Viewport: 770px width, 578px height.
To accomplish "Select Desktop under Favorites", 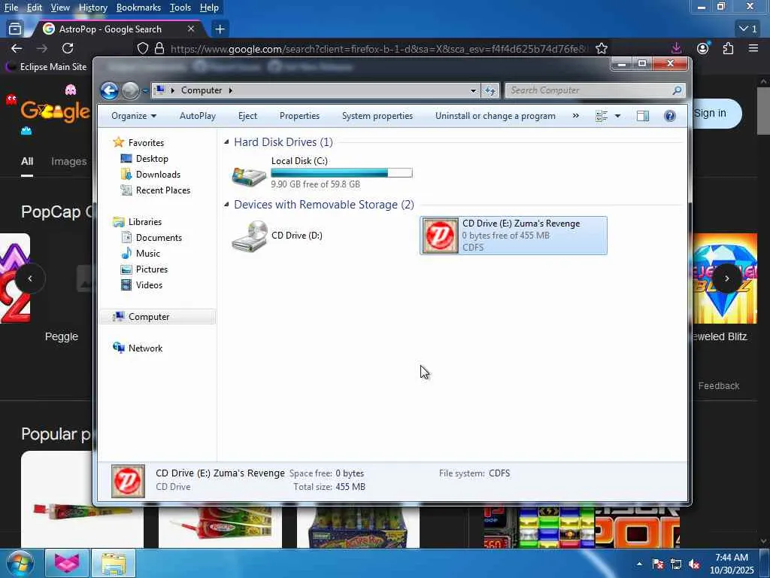I will [x=152, y=159].
